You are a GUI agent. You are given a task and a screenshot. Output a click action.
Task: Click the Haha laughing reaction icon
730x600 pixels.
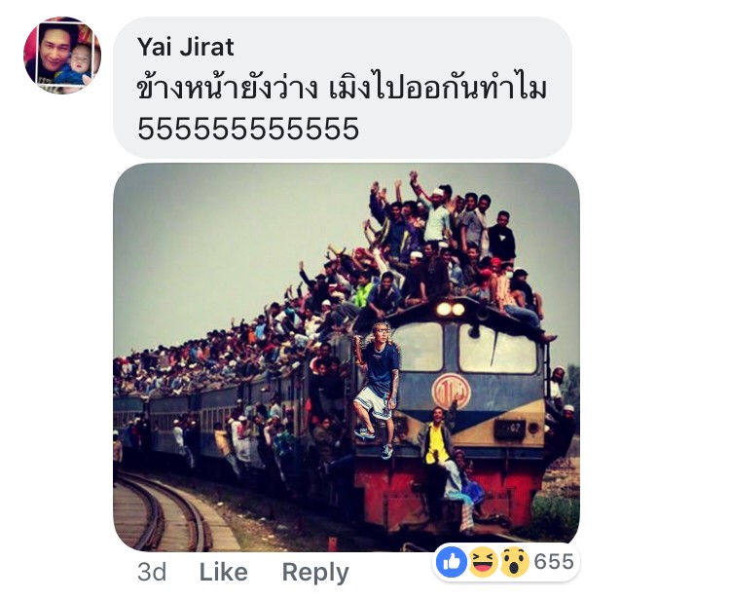click(483, 562)
